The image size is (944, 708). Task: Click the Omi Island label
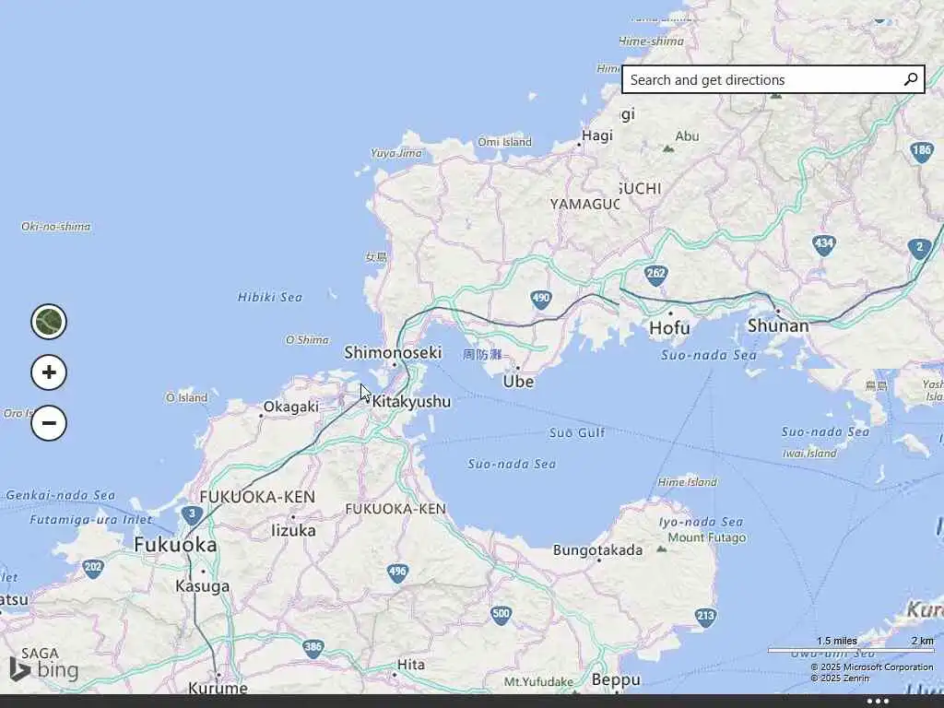point(504,142)
